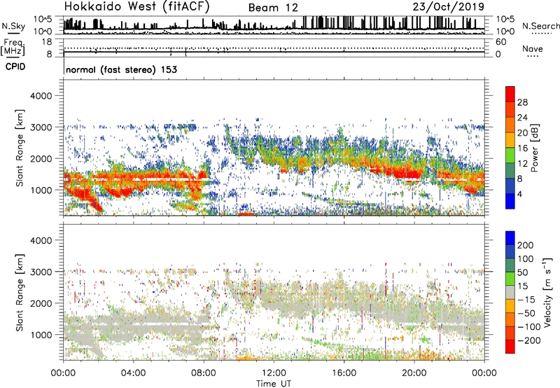The image size is (560, 388).
Task: Click the "200" velocity colorbar label
Action: pos(526,245)
